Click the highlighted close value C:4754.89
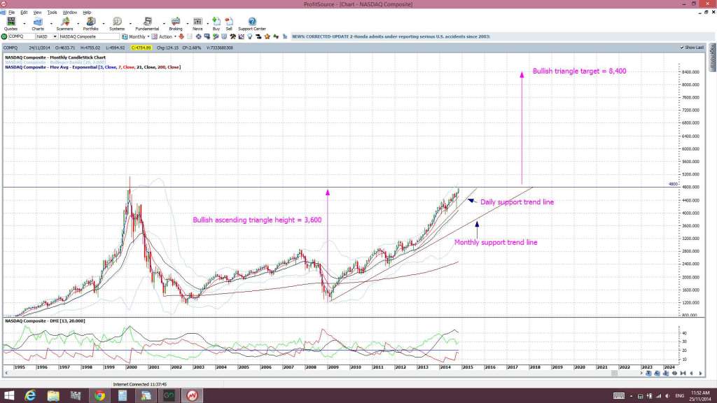This screenshot has width=717, height=403. pyautogui.click(x=141, y=48)
